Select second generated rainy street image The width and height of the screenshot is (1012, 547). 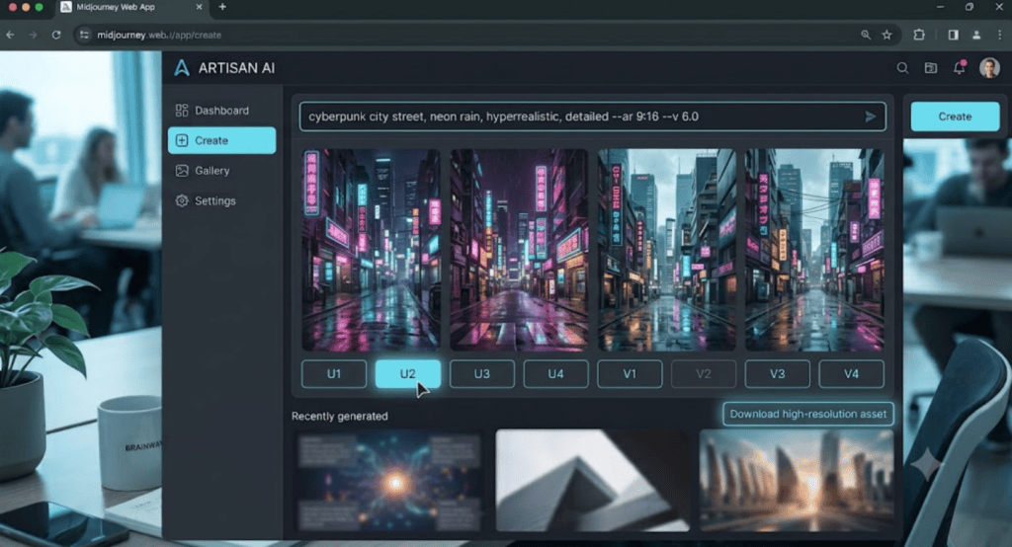coord(519,250)
